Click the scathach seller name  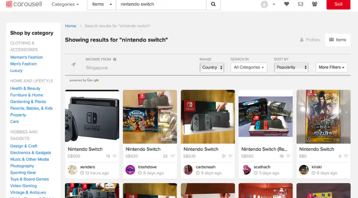pos(262,167)
